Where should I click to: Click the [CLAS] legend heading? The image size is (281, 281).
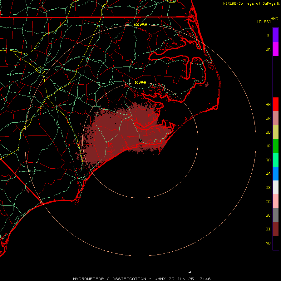pos(264,22)
